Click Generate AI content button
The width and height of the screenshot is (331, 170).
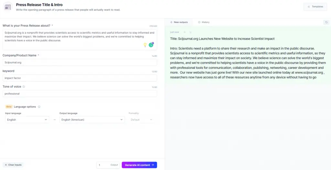tap(139, 165)
